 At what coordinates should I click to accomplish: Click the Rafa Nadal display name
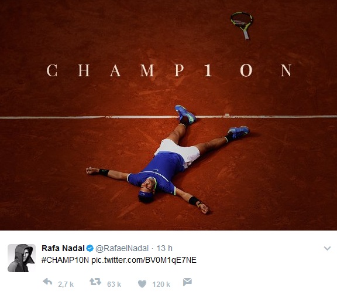[x=63, y=248]
